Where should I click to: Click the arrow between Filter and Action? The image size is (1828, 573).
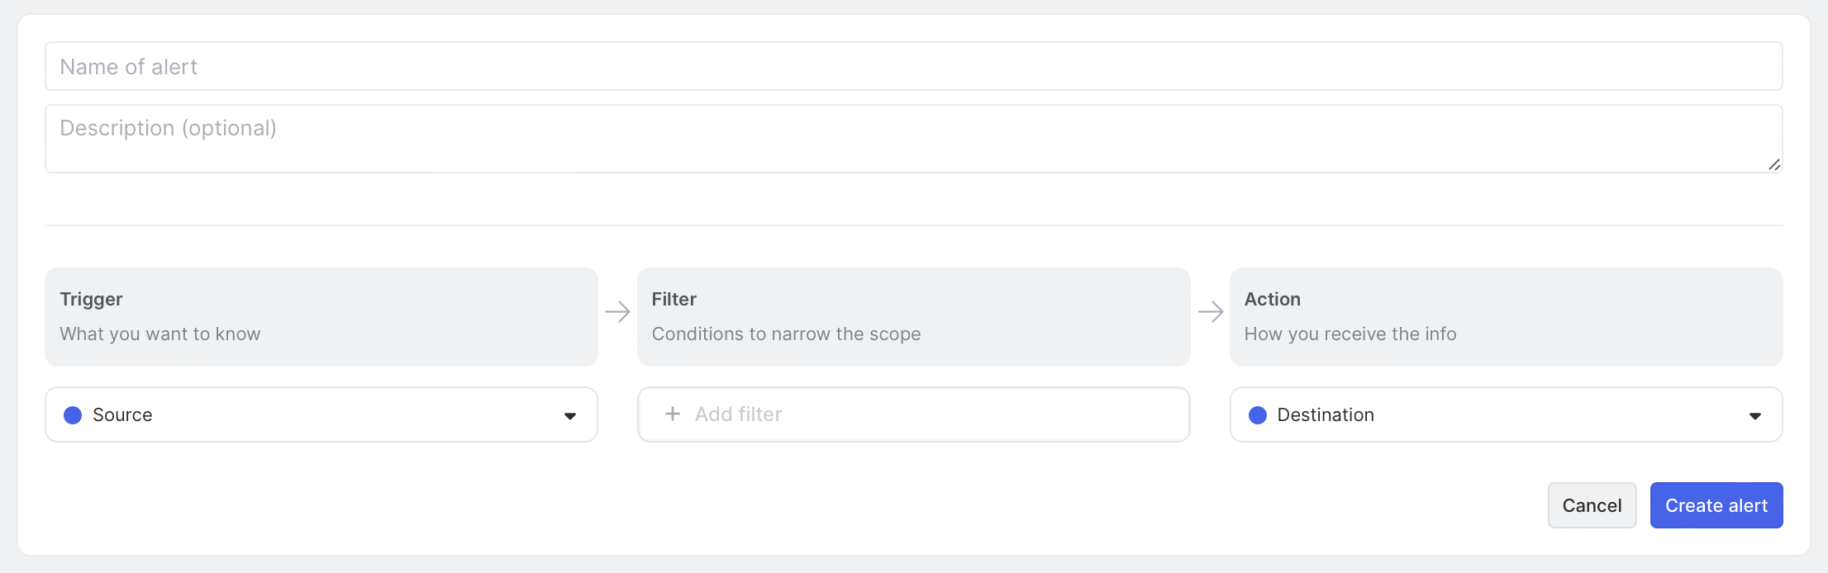coord(1211,312)
